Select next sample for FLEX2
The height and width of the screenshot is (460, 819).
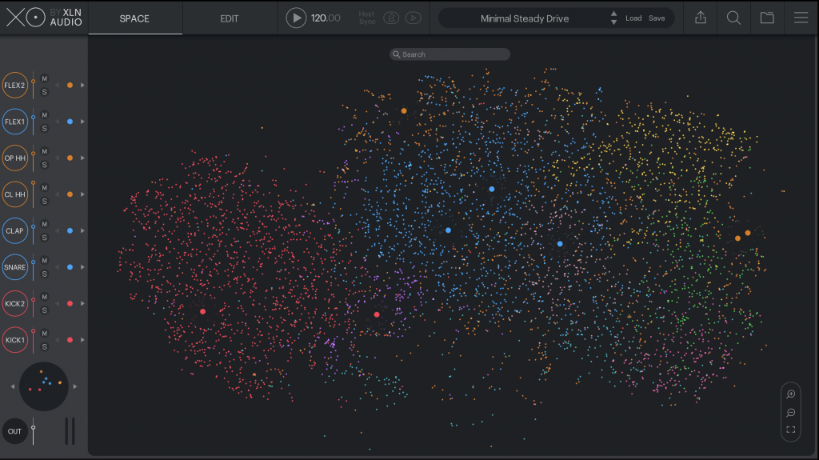coord(82,86)
